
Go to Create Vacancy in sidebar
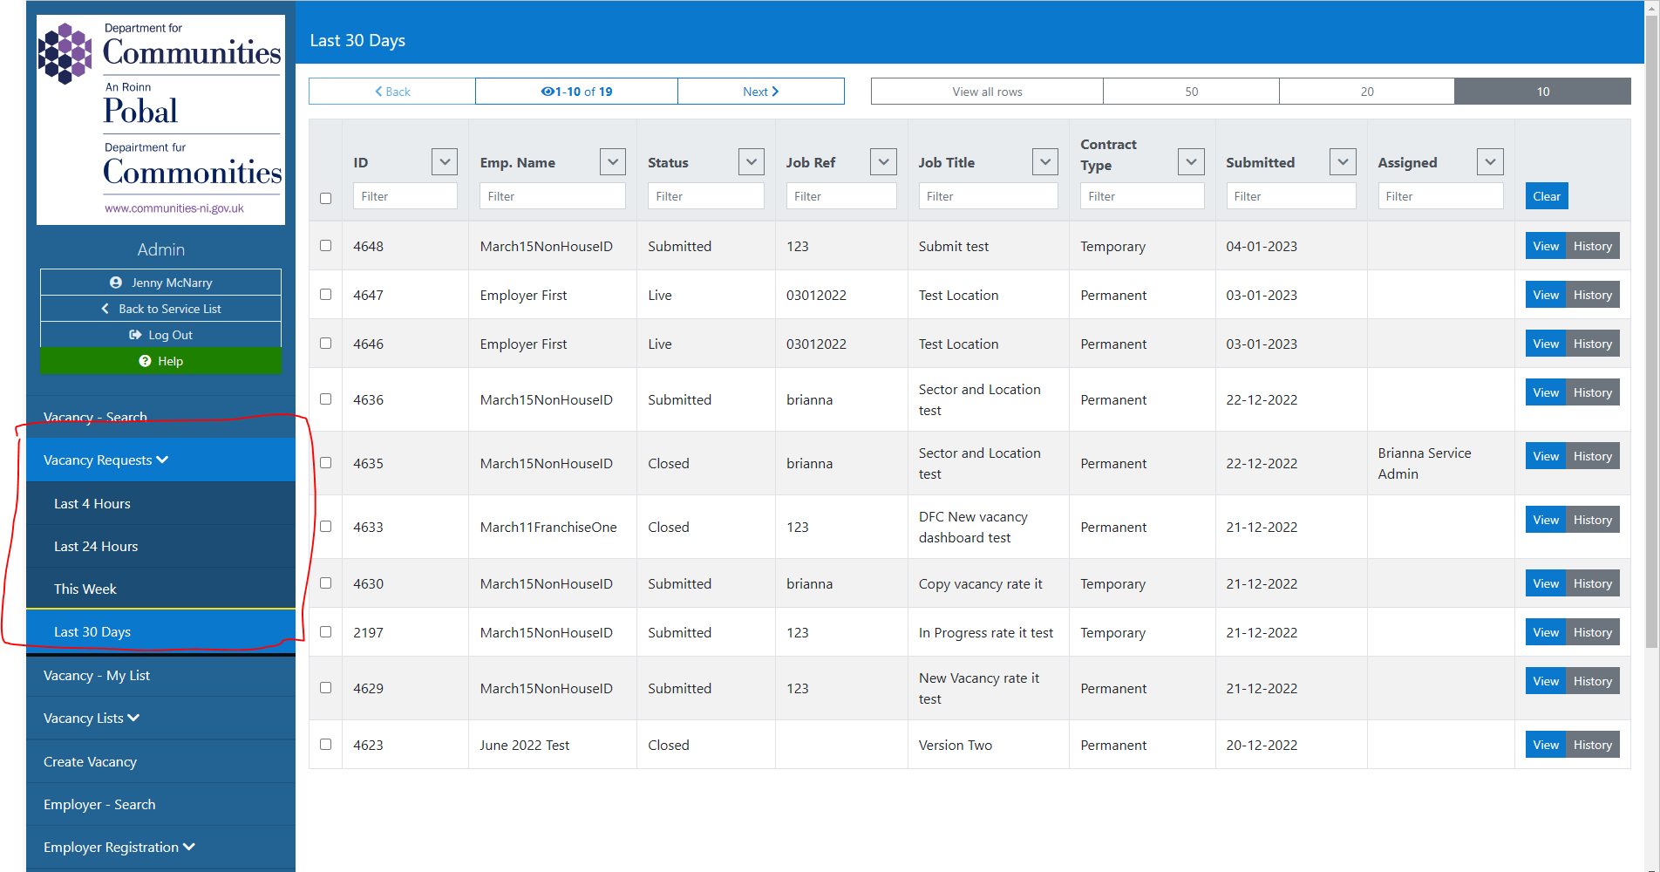[90, 761]
